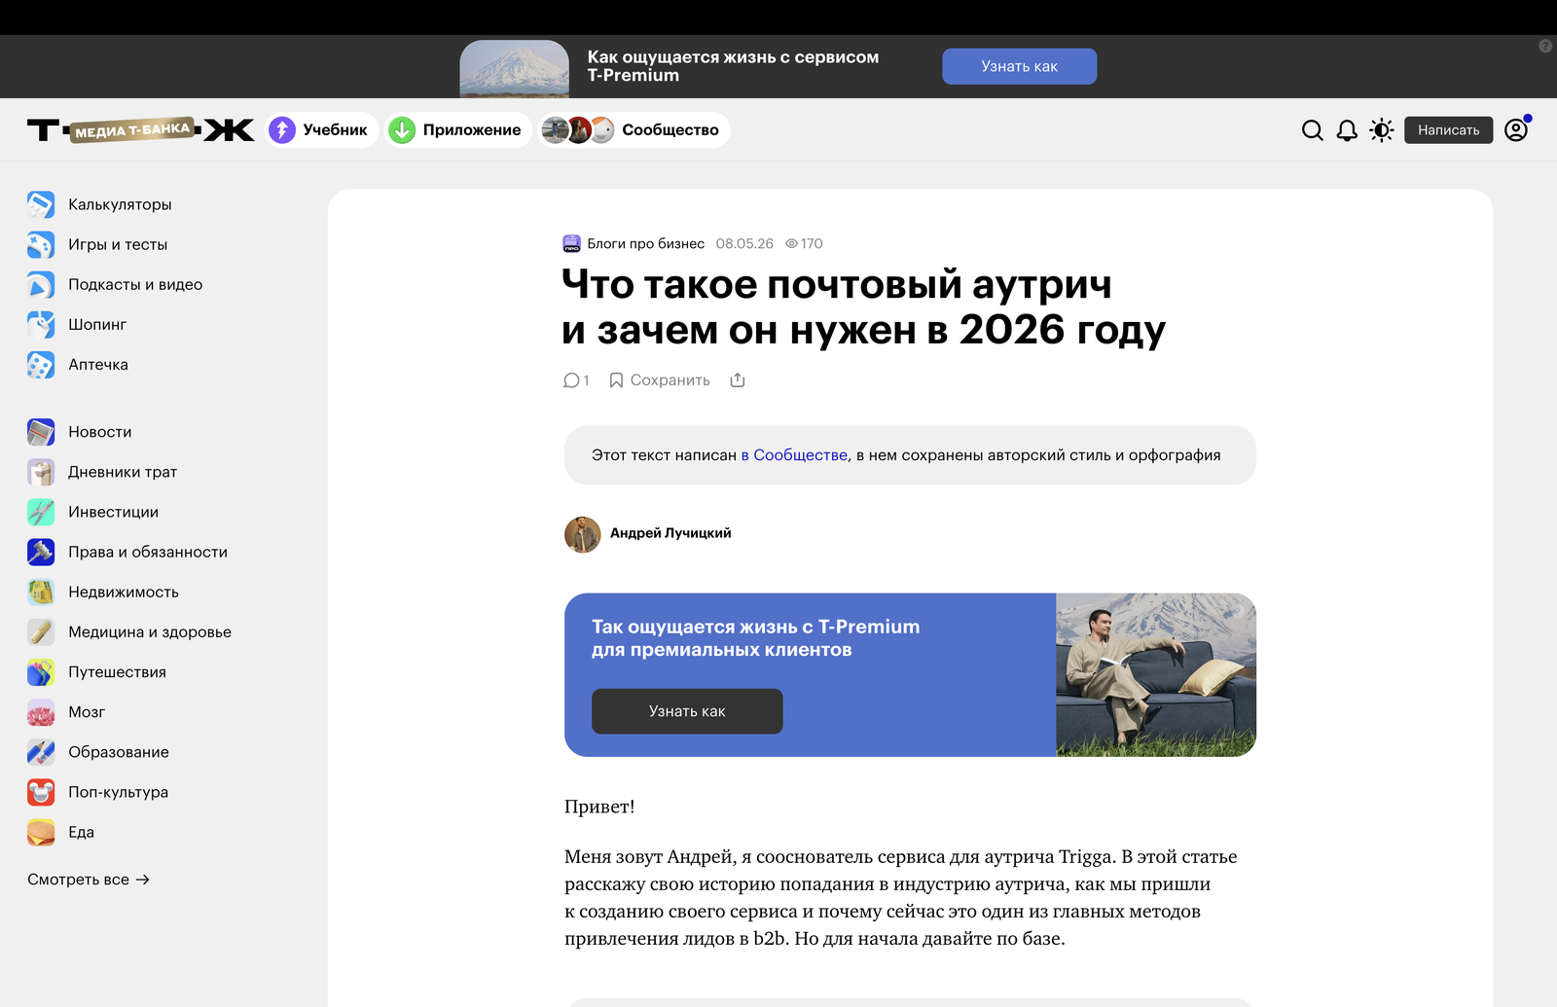Open the user profile icon
This screenshot has width=1557, height=1007.
(1516, 129)
